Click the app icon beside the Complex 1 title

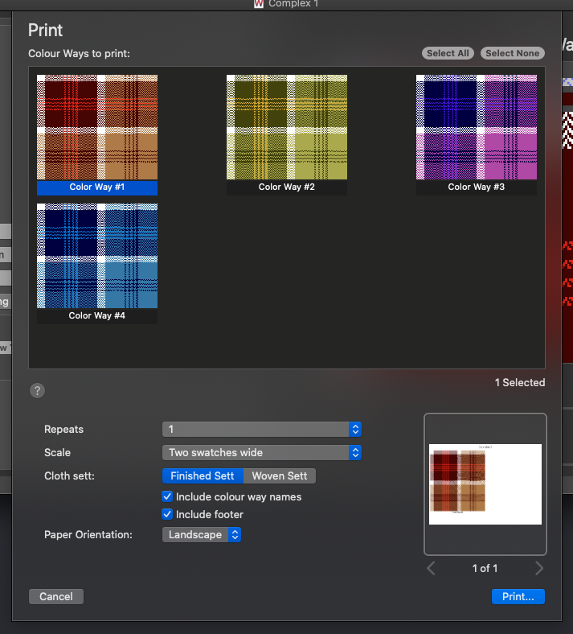(259, 4)
